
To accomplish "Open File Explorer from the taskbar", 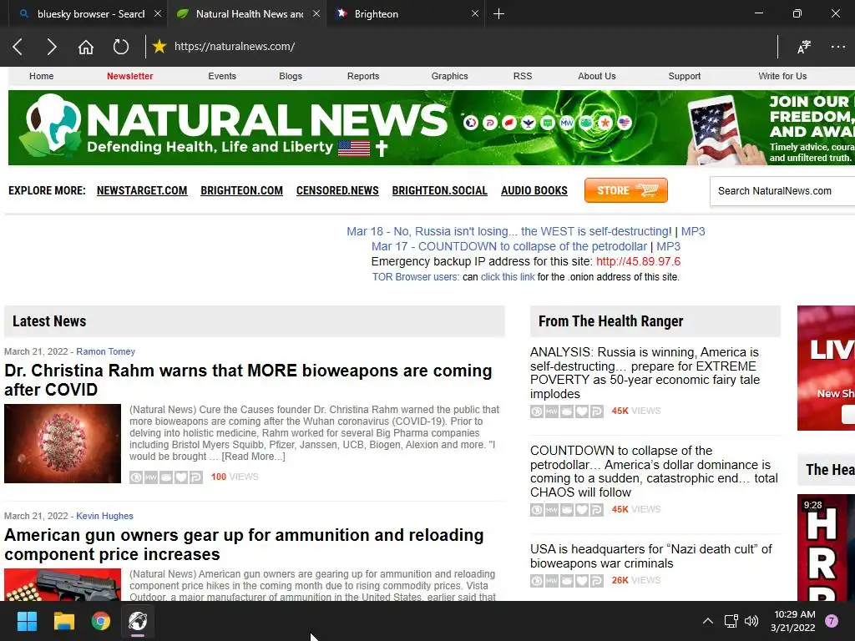I will [x=63, y=621].
